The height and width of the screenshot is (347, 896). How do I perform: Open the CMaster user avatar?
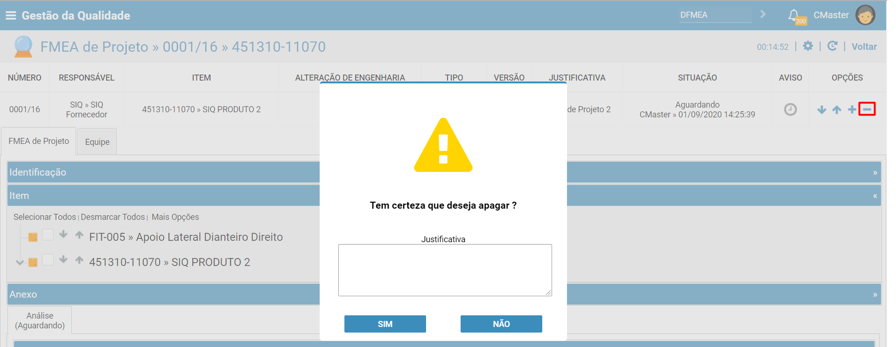click(x=865, y=15)
